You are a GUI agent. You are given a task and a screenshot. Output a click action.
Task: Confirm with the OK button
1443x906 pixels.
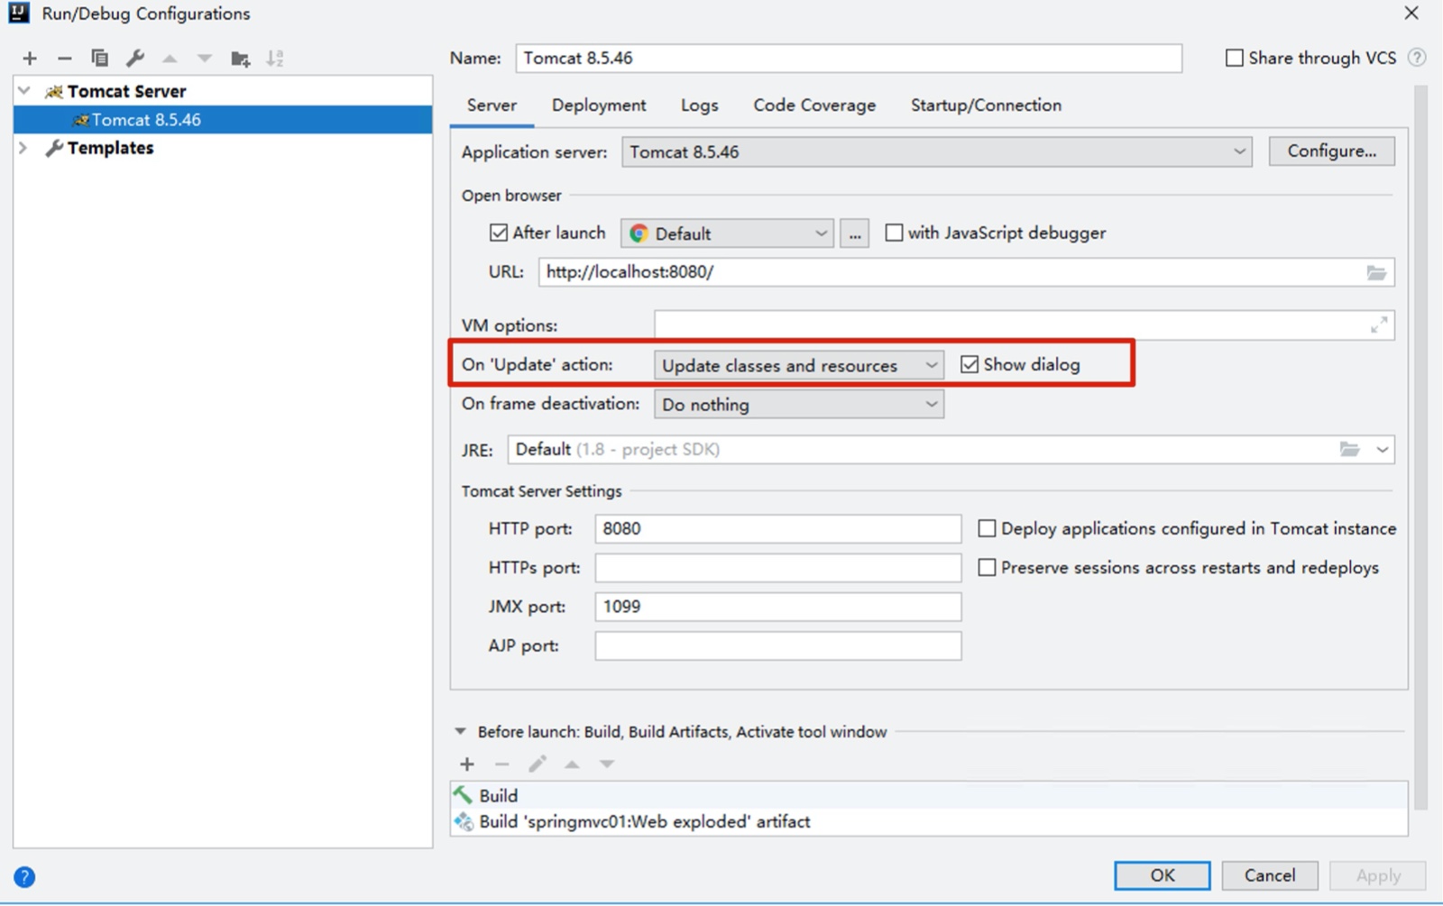click(1163, 875)
